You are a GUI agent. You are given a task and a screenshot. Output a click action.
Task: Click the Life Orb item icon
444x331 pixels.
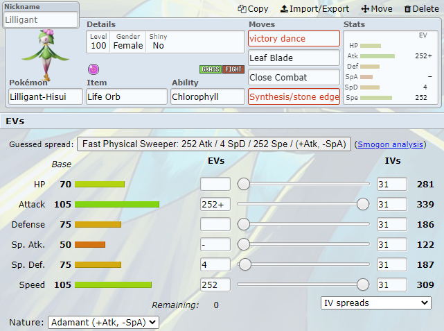[x=94, y=69]
